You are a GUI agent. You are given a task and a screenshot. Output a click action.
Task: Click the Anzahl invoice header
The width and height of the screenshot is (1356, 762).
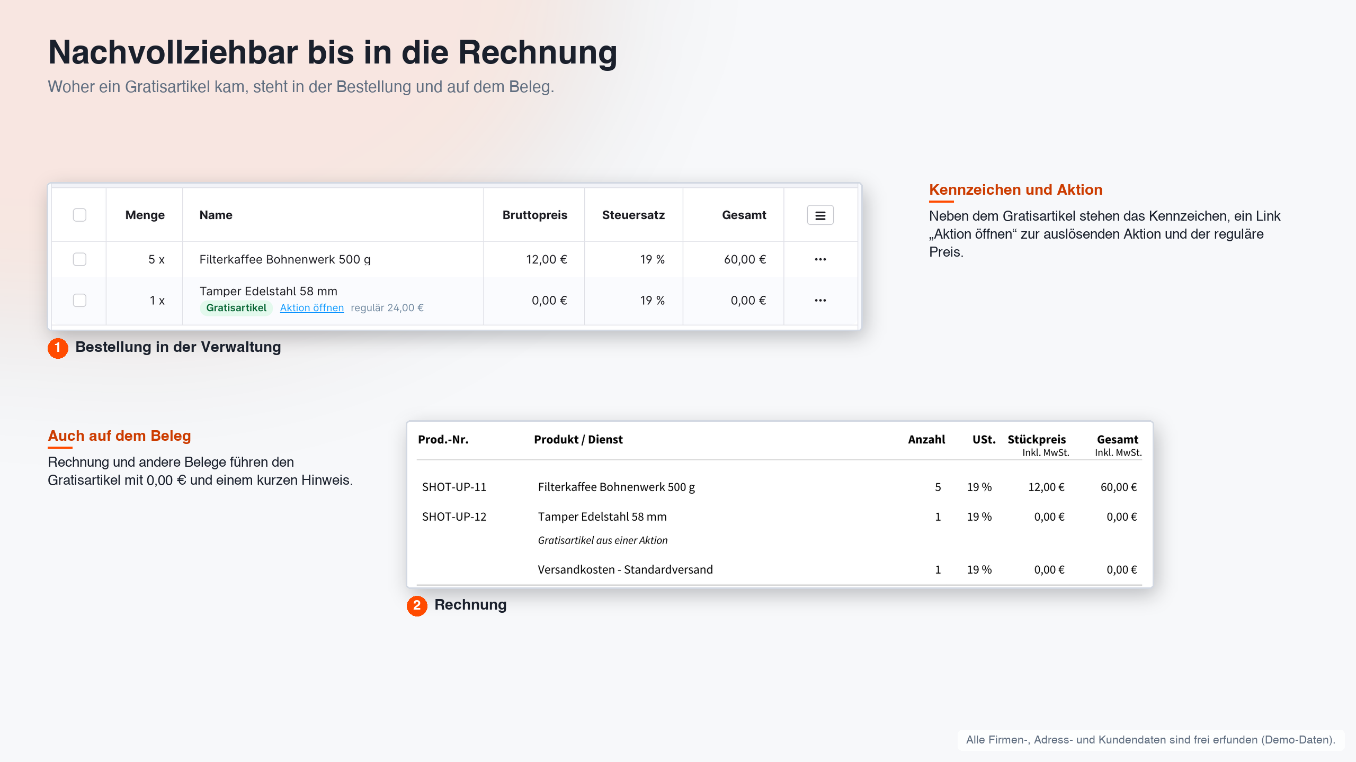(926, 439)
